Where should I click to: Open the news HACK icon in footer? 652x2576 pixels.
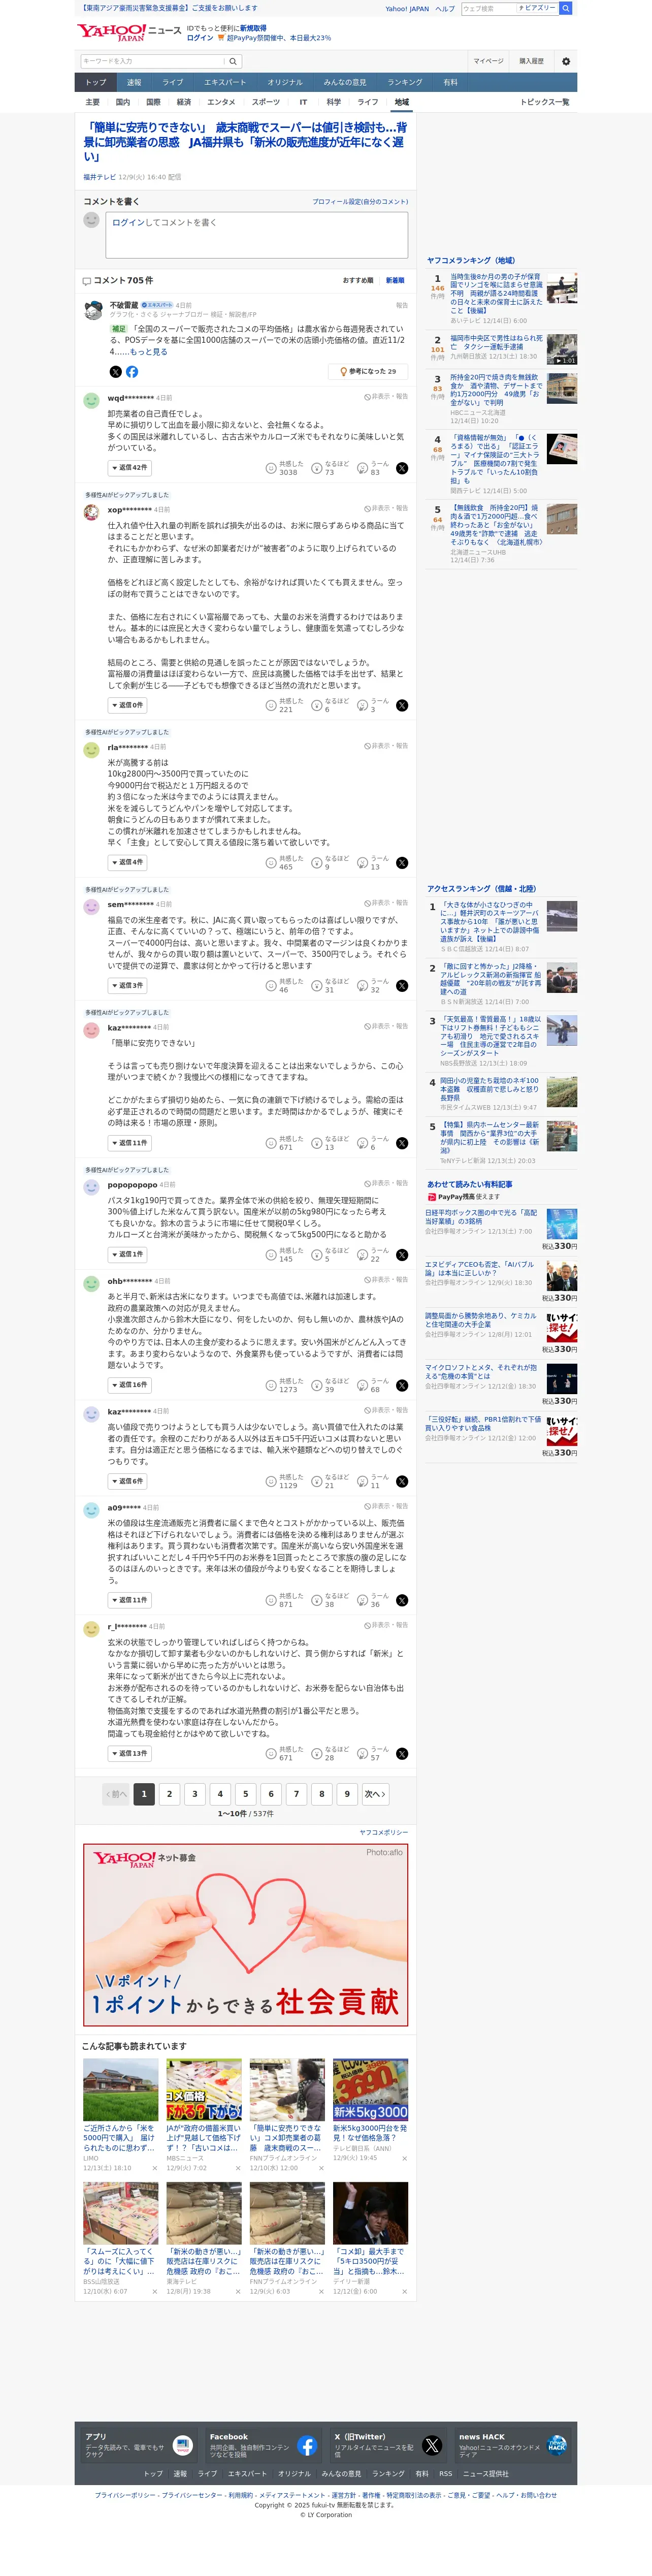coord(557,2446)
